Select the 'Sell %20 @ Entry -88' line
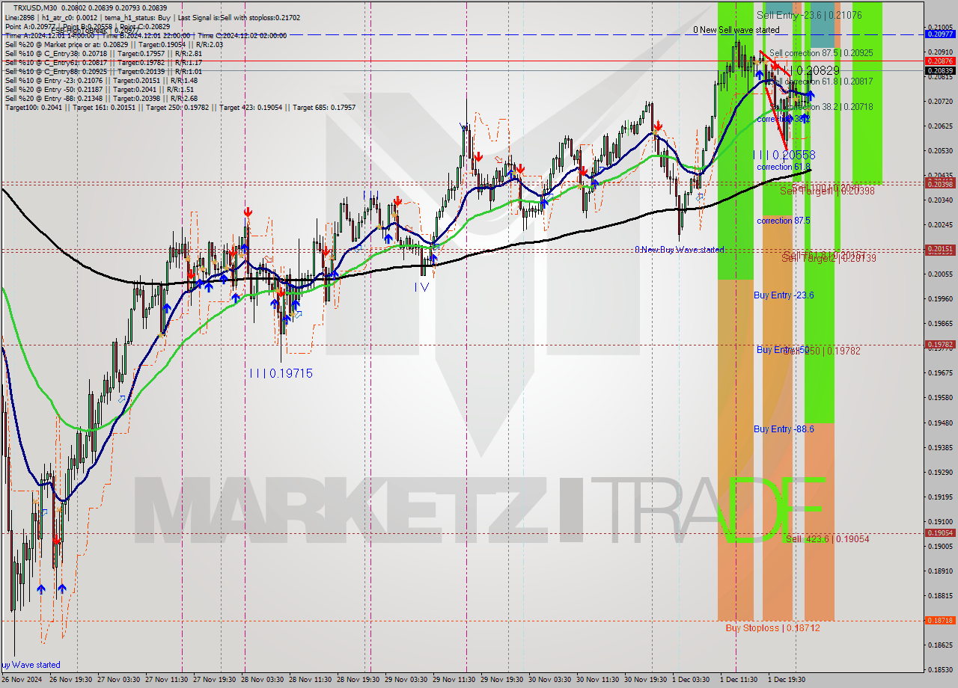This screenshot has width=958, height=688. 101,99
